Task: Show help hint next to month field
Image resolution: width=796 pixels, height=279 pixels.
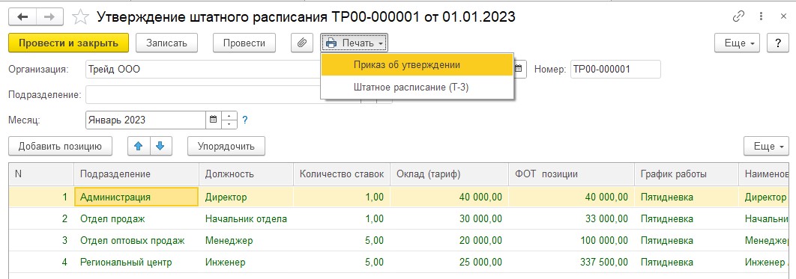Action: coord(244,120)
